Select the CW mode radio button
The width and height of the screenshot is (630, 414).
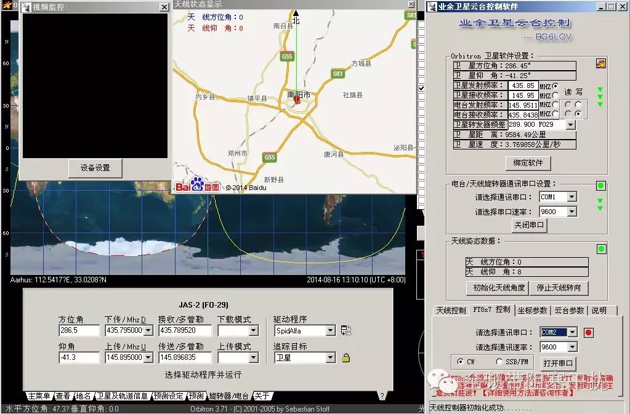coord(460,362)
